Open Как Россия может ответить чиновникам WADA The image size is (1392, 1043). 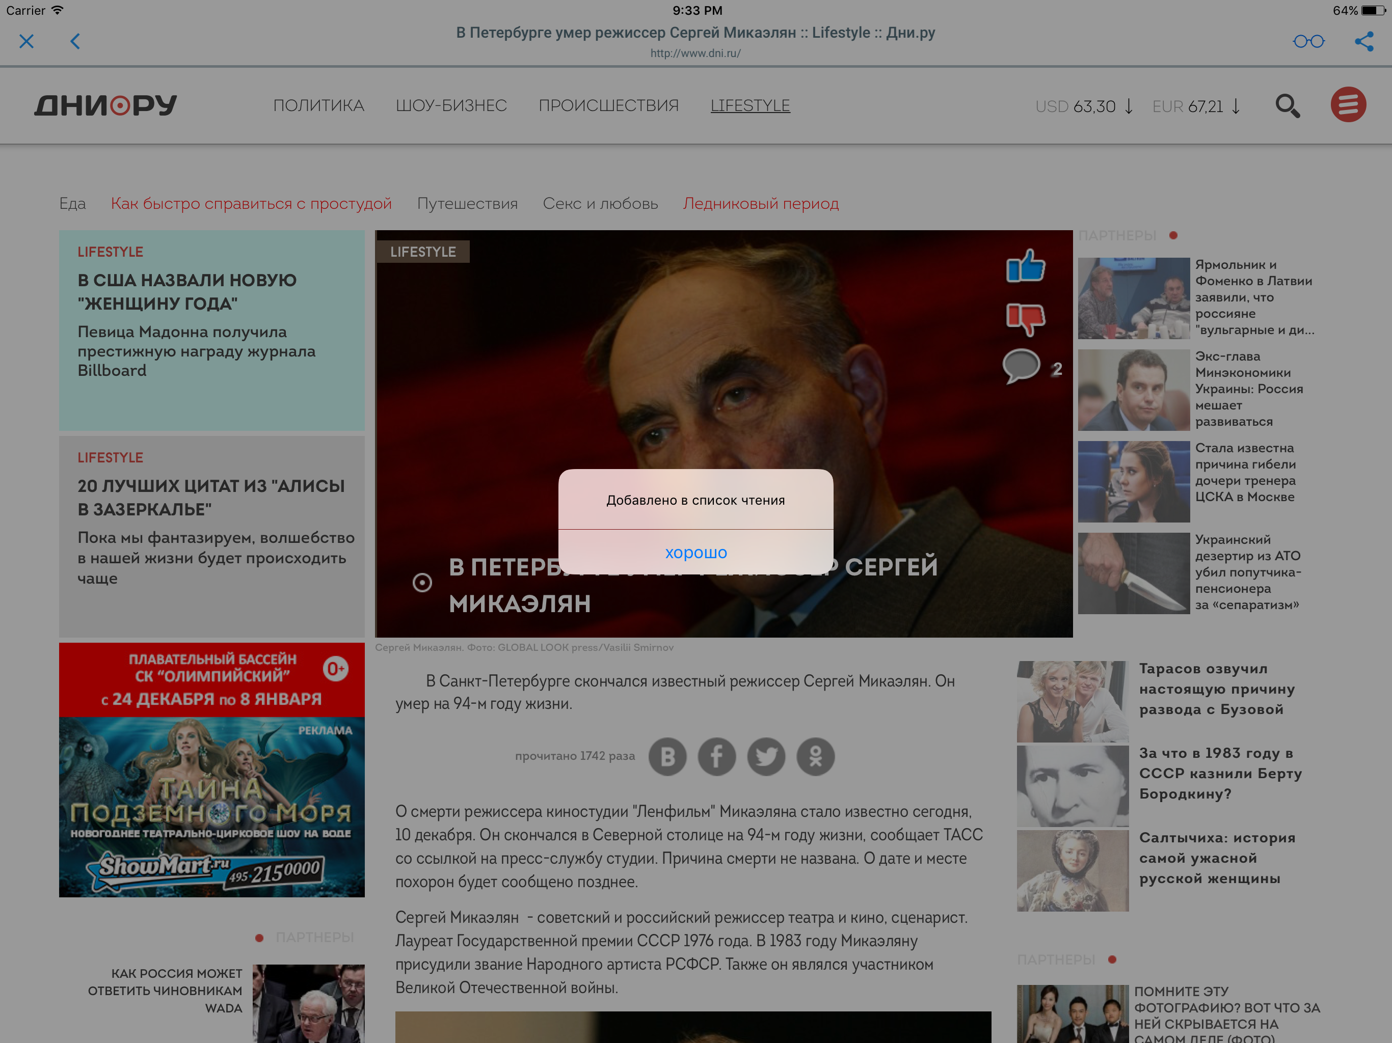click(x=165, y=991)
